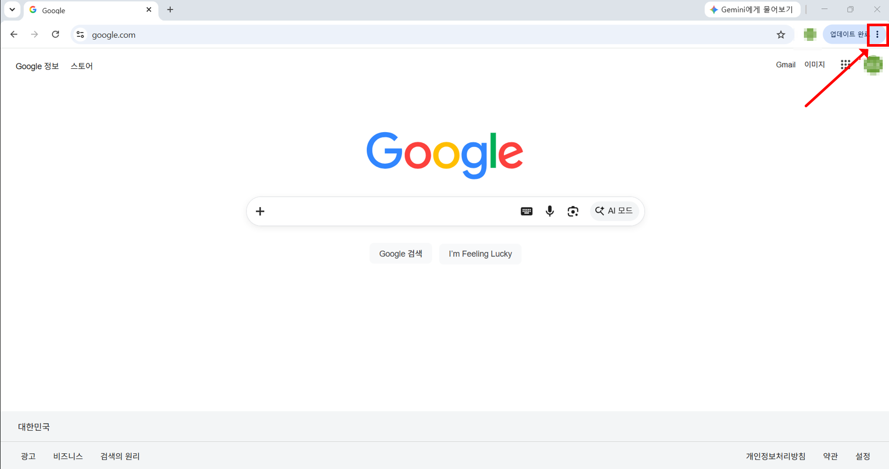Reload the current page
The width and height of the screenshot is (889, 469).
[x=55, y=35]
